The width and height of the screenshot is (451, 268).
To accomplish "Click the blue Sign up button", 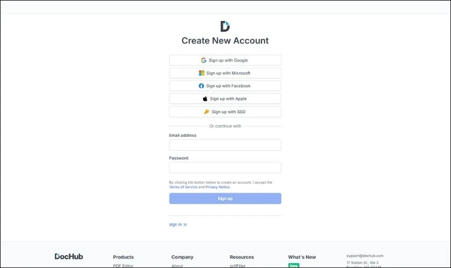I will coord(225,198).
